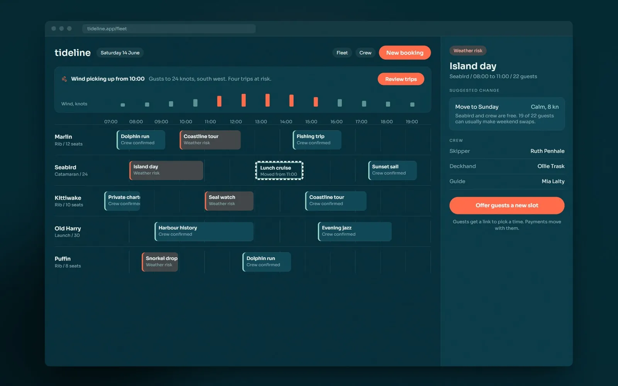Click Offer guests a new slot
This screenshot has height=386, width=618.
(507, 205)
